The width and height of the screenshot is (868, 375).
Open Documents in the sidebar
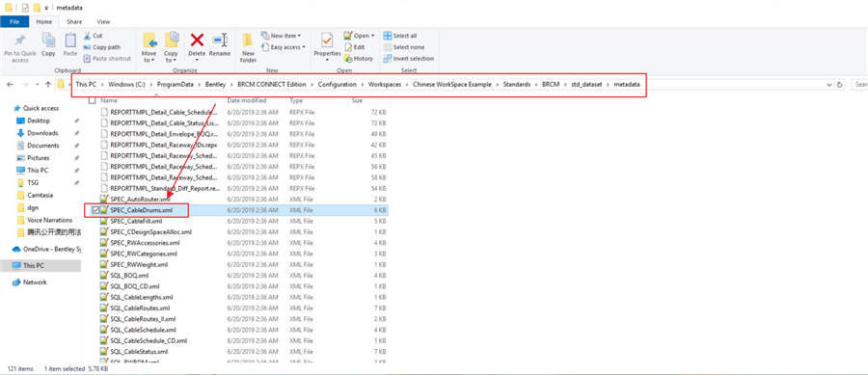[x=42, y=146]
